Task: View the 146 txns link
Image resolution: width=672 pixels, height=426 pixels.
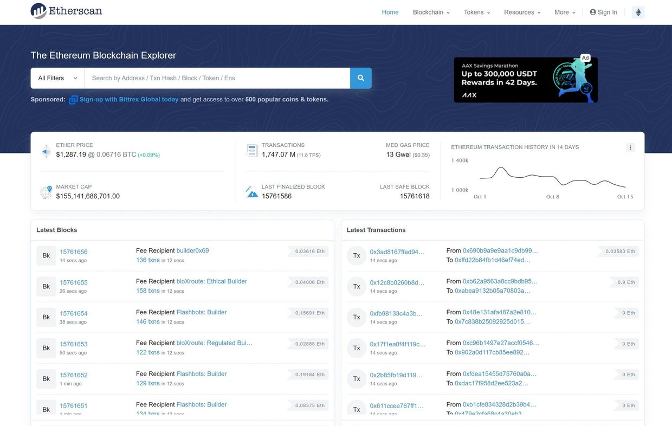Action: click(x=148, y=322)
